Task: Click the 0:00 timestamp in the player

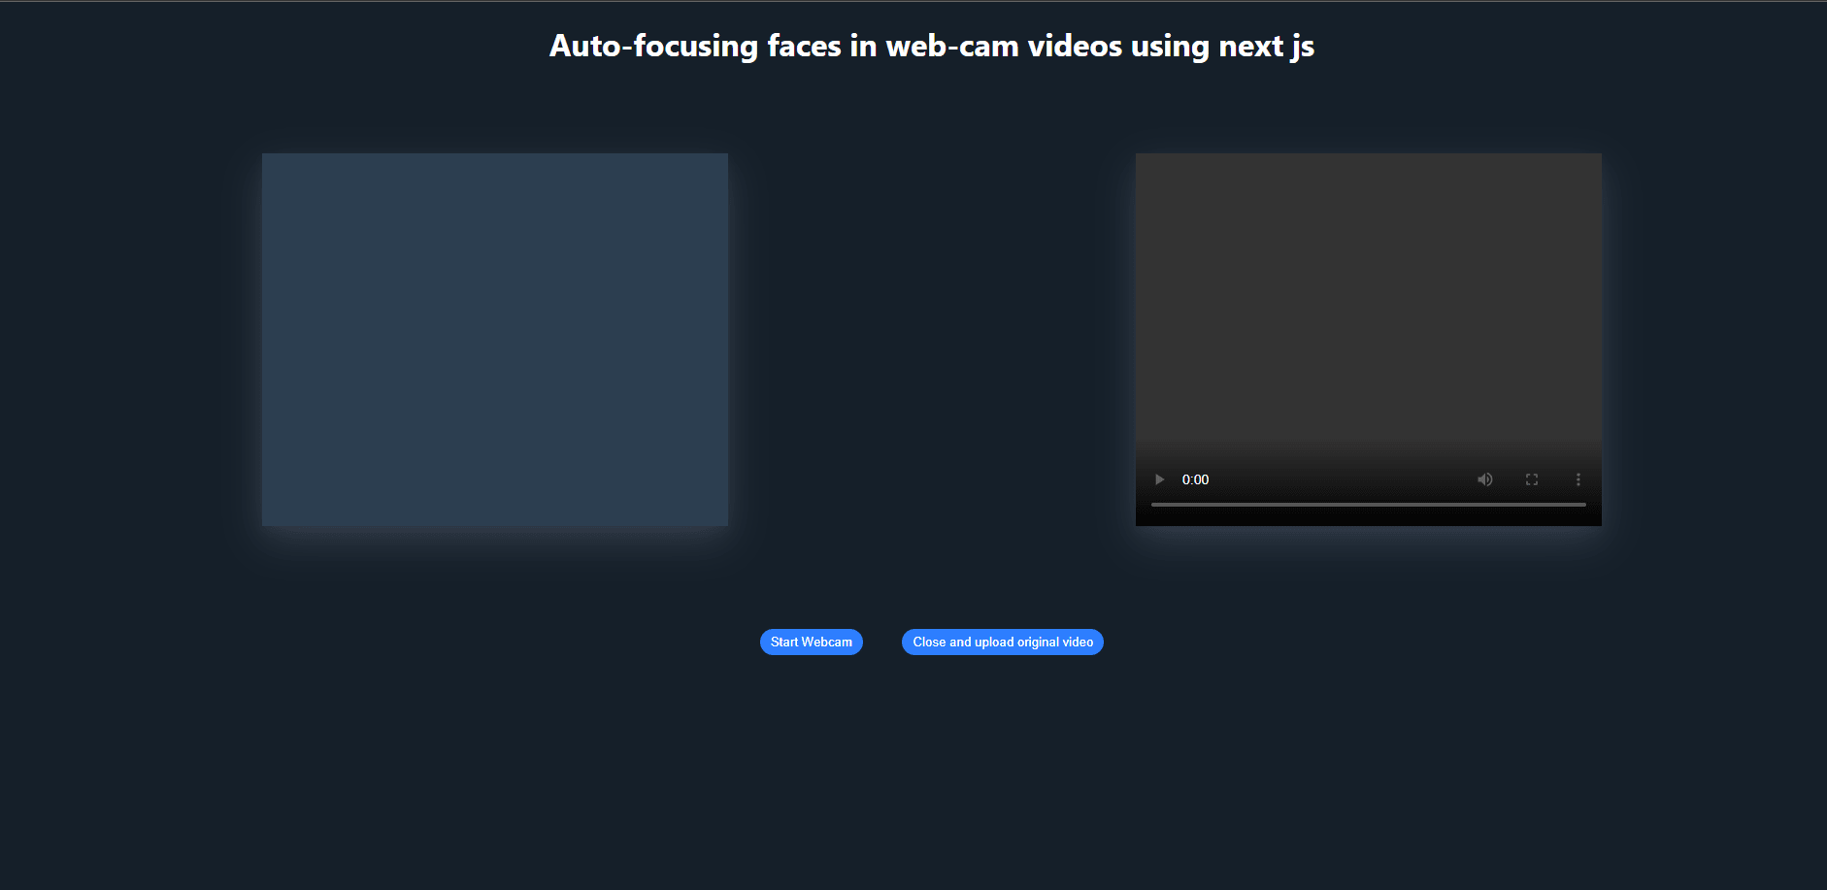Action: (1196, 478)
